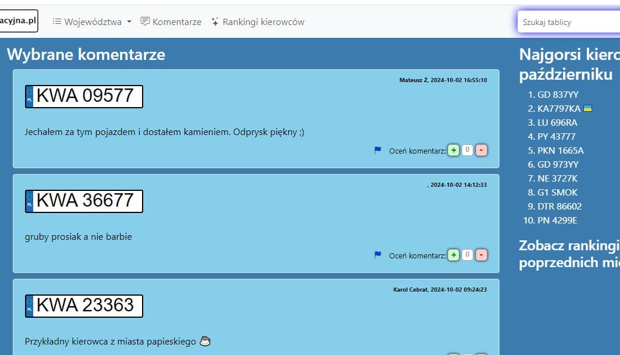Screen dimensions: 620x355
Task: Click timestamp 2024-10-02 14:12:33
Action: [x=459, y=184]
